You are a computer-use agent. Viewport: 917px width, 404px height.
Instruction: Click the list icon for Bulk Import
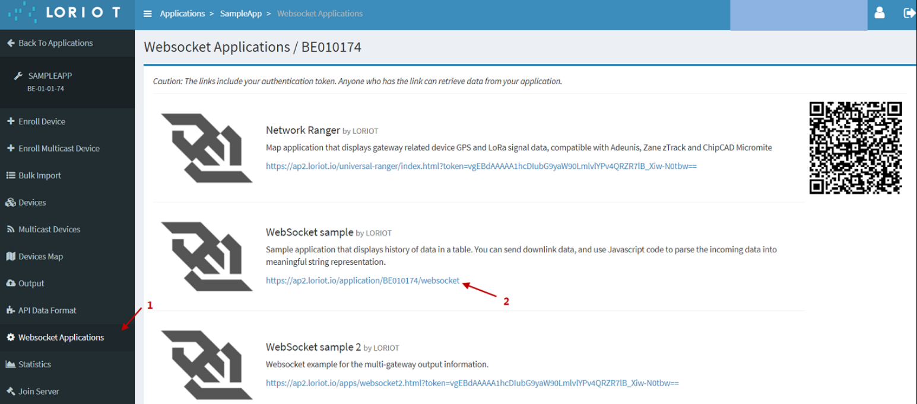coord(11,175)
